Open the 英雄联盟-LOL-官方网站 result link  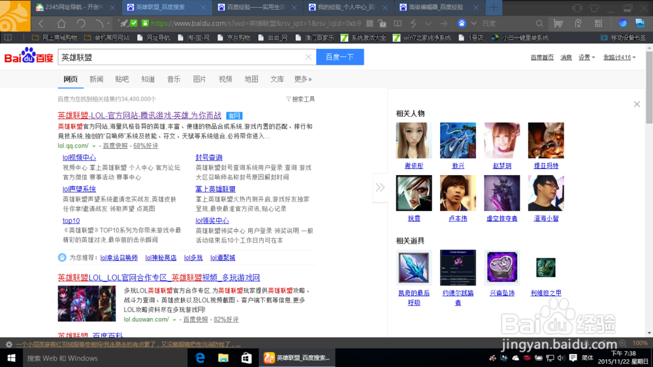coord(140,116)
